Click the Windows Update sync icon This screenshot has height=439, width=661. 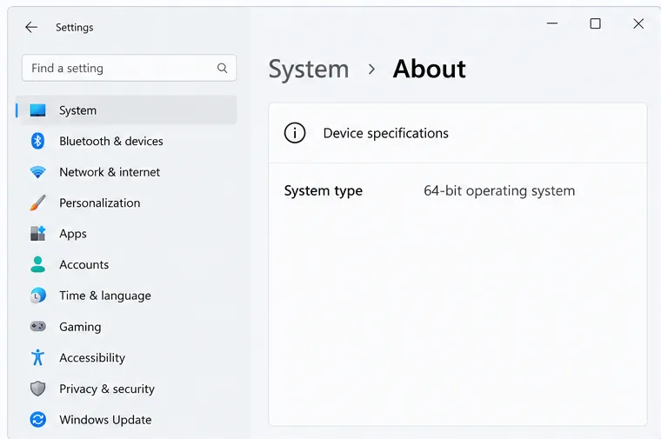tap(37, 420)
